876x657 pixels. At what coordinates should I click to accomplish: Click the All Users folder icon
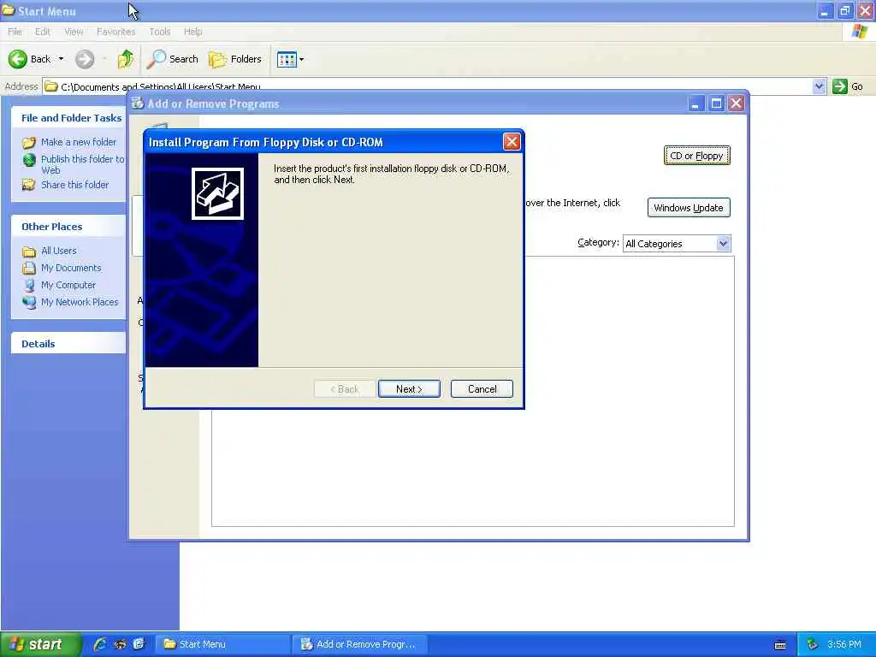pos(29,252)
